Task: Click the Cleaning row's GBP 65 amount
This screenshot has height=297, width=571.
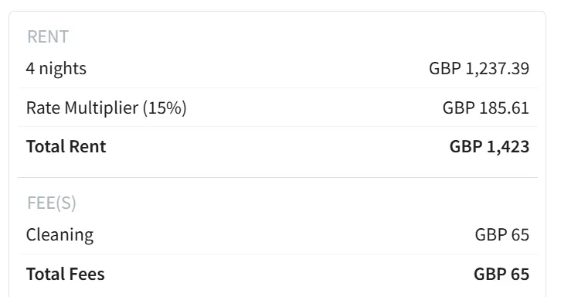Action: click(501, 234)
